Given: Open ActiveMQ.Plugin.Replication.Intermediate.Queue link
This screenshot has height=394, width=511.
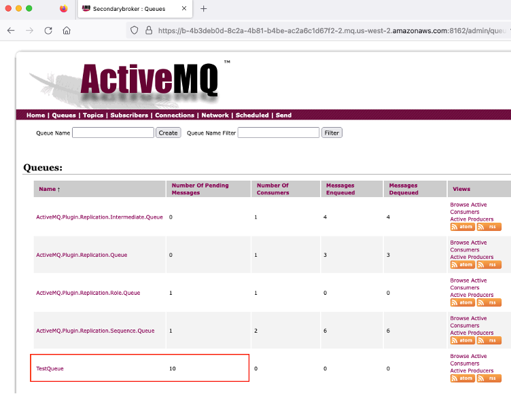Looking at the screenshot, I should 99,217.
